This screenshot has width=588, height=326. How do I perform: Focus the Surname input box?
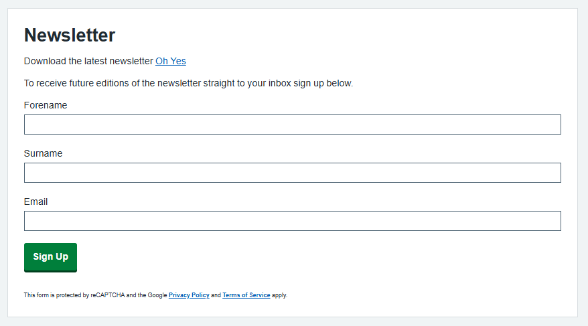(292, 173)
